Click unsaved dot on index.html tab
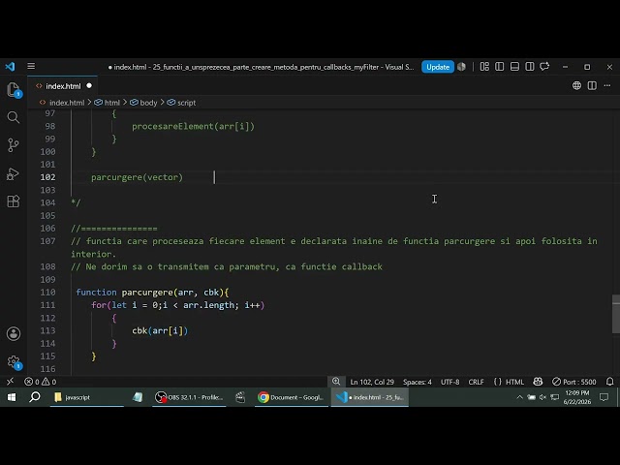This screenshot has width=620, height=465. (89, 85)
